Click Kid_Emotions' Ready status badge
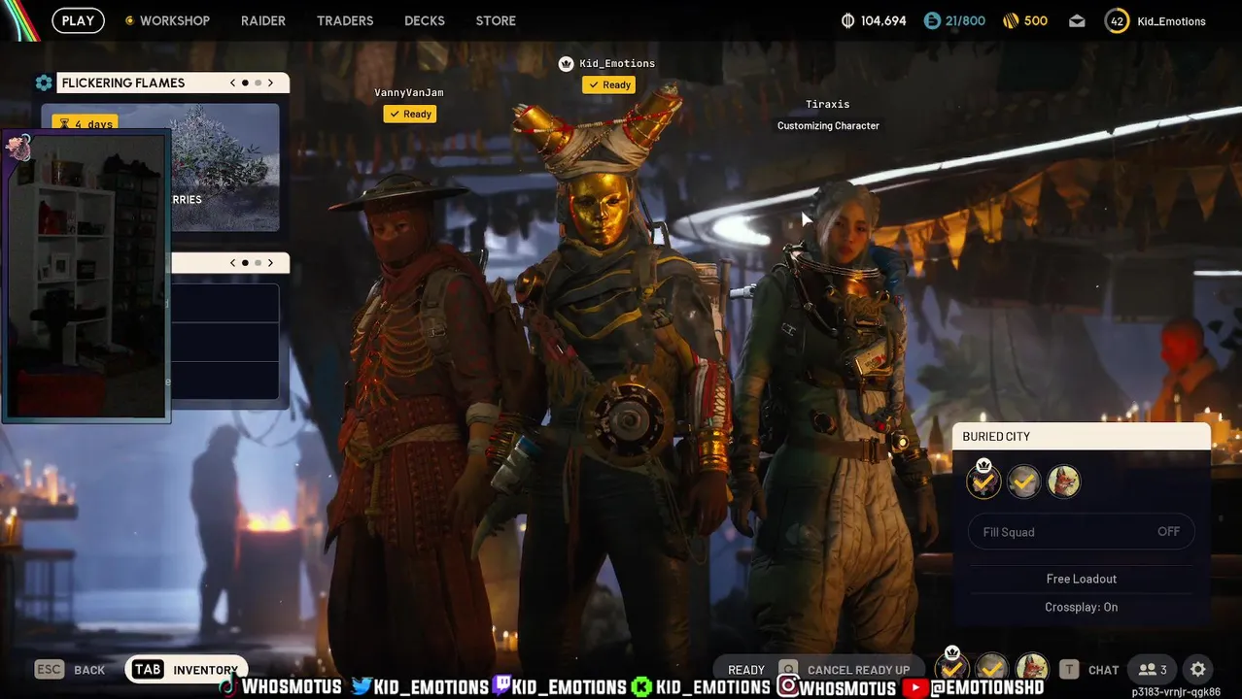This screenshot has width=1242, height=699. (609, 84)
